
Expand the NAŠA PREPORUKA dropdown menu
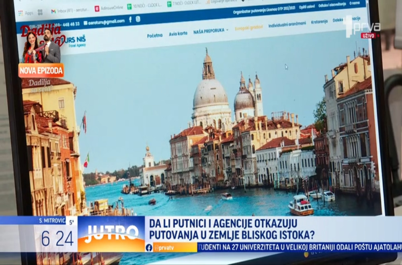click(209, 31)
